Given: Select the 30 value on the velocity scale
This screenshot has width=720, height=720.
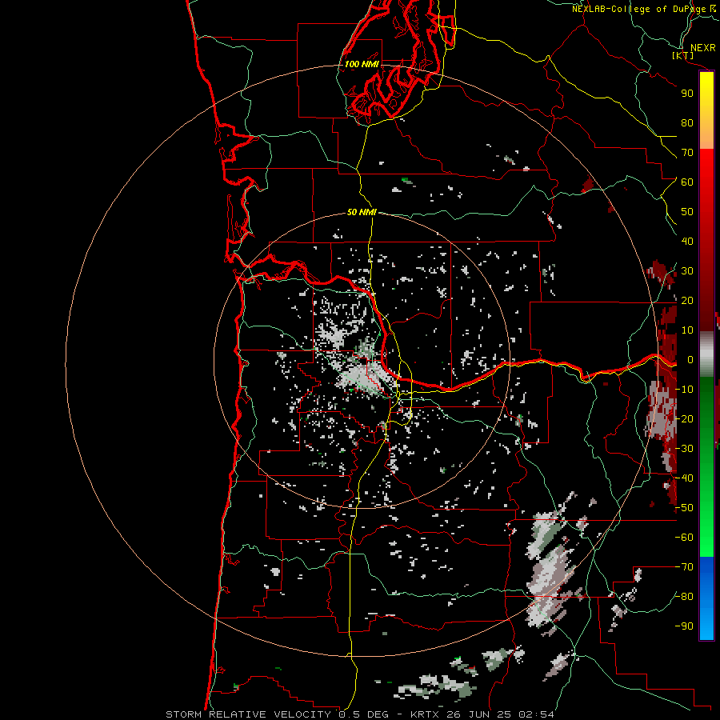Looking at the screenshot, I should 687,271.
